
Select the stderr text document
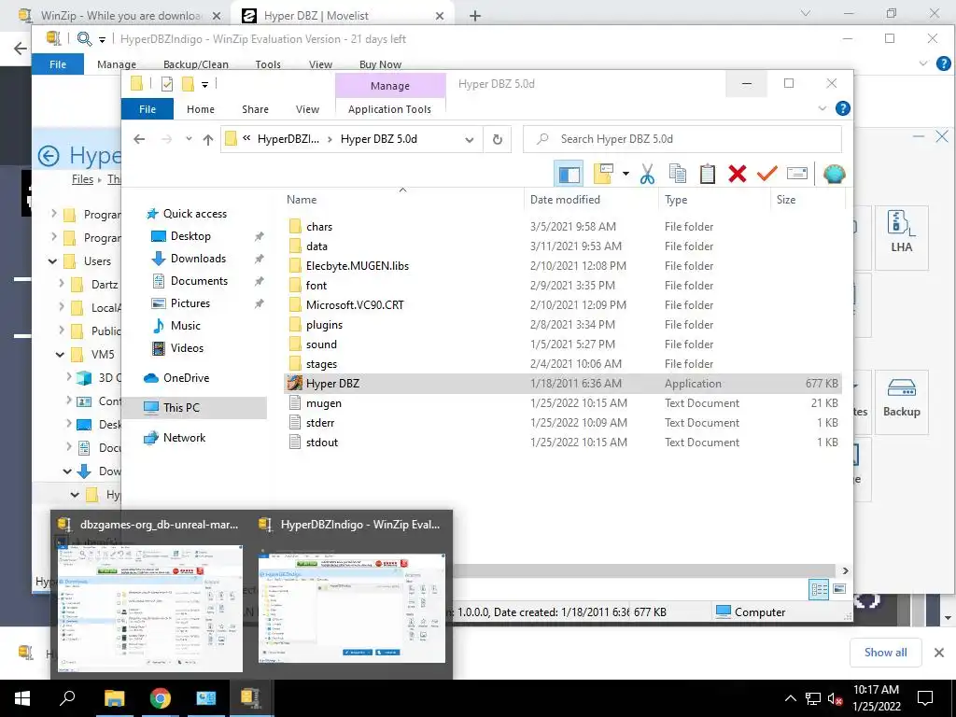tap(320, 423)
